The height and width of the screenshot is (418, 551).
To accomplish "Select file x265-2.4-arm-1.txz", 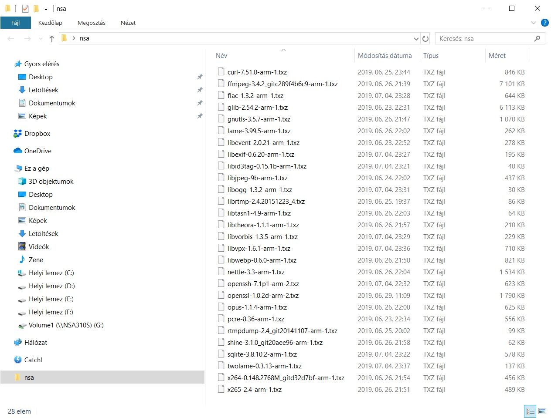I will [x=254, y=390].
